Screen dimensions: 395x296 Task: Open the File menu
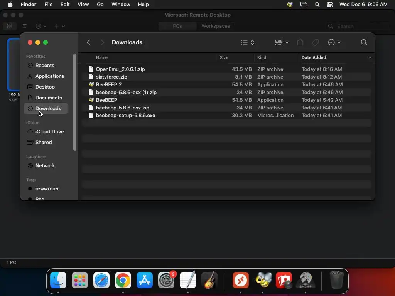point(48,5)
